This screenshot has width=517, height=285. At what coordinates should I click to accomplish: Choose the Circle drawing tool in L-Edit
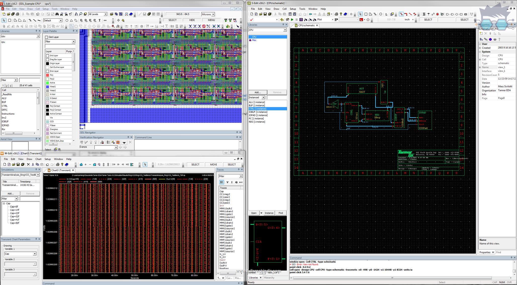coord(67,20)
